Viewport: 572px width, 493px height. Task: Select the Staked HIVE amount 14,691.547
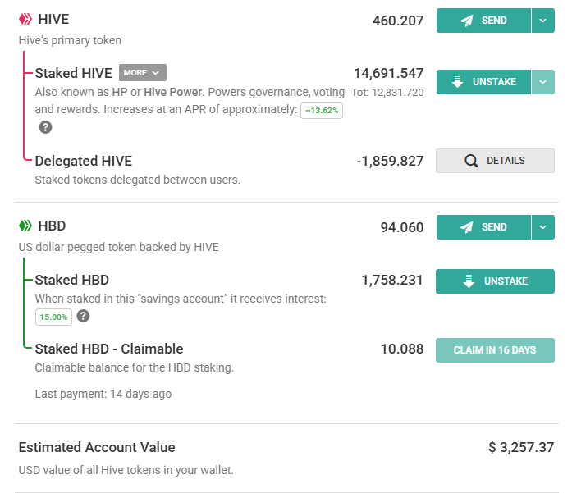[388, 73]
